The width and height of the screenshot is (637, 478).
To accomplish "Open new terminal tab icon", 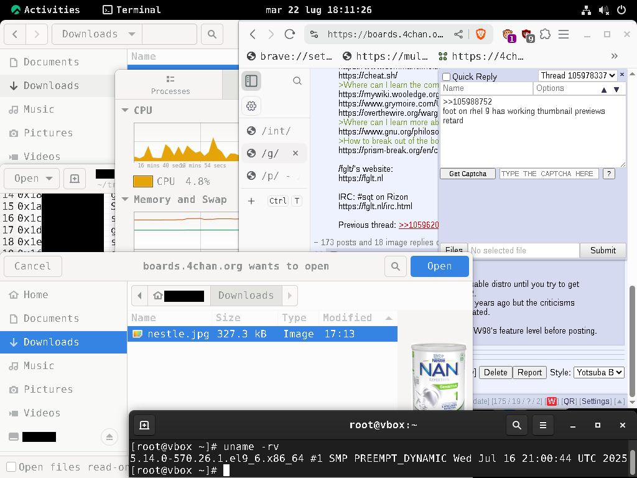I will pyautogui.click(x=144, y=425).
